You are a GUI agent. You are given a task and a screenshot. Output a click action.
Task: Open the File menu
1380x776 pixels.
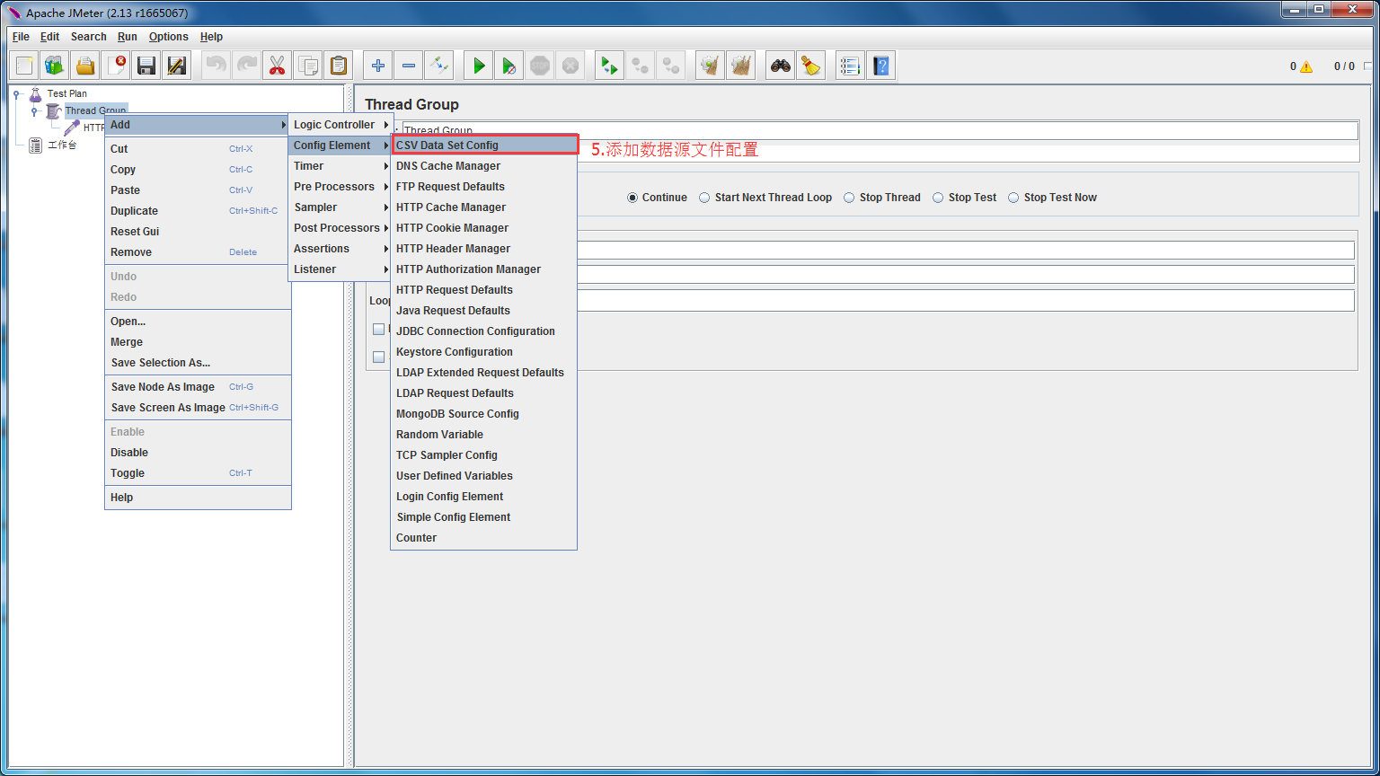21,37
